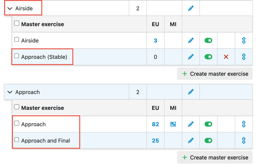Viewport: 258px width, 166px height.
Task: Tick the Approach and Final checkbox
Action: pyautogui.click(x=16, y=139)
